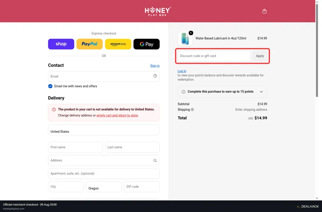Screen dimensions: 322x212
Task: Click the delivery error warning icon
Action: 54,110
